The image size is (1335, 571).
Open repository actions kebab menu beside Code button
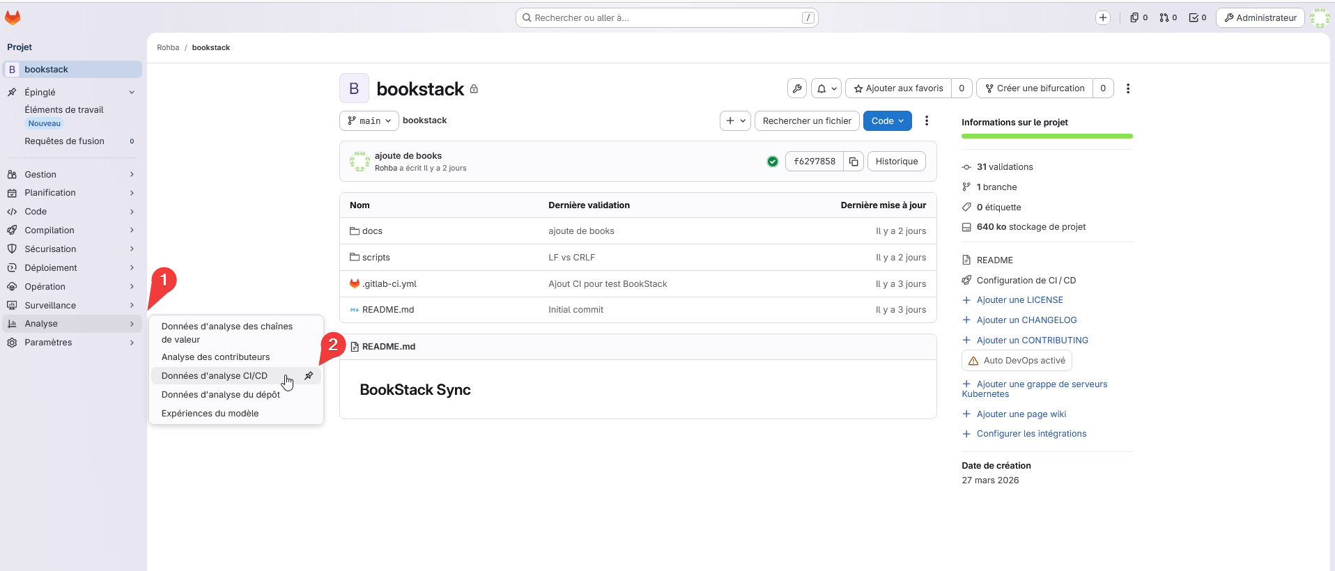tap(927, 120)
